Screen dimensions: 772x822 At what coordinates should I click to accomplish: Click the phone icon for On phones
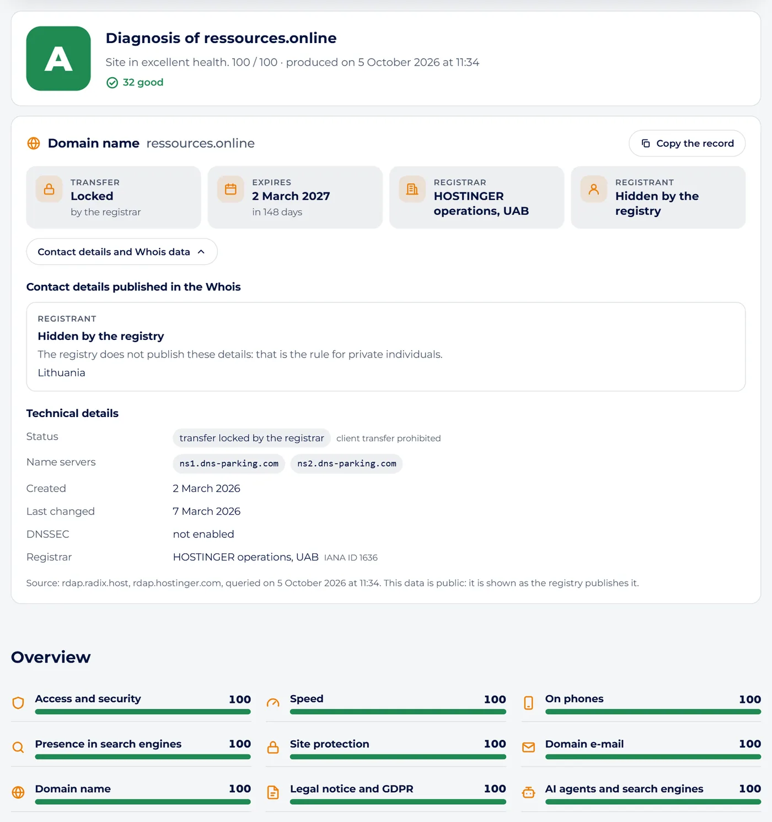528,703
